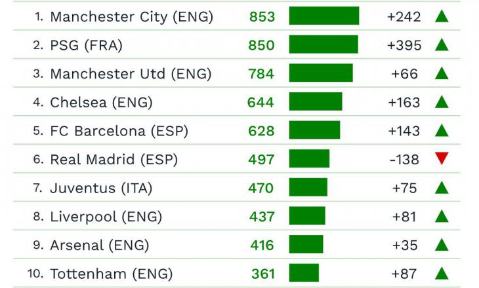
Task: Click the red down arrow for Real Madrid
Action: point(442,158)
